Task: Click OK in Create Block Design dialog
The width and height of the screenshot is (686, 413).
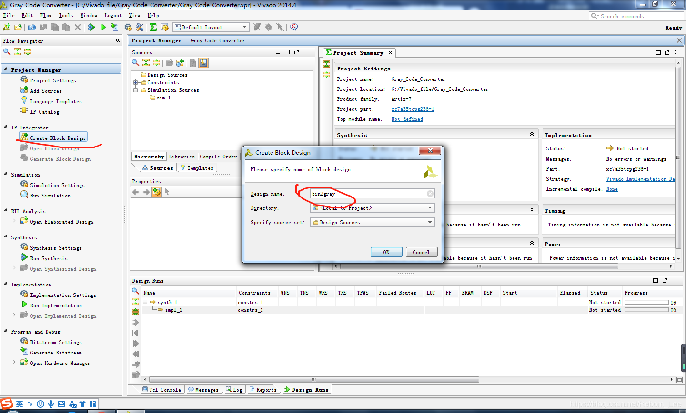Action: 386,252
